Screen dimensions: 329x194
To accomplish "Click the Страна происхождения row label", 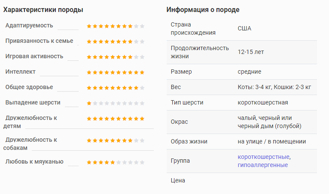I will pos(193,28).
